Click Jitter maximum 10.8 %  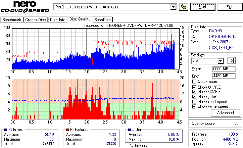(x=174, y=139)
